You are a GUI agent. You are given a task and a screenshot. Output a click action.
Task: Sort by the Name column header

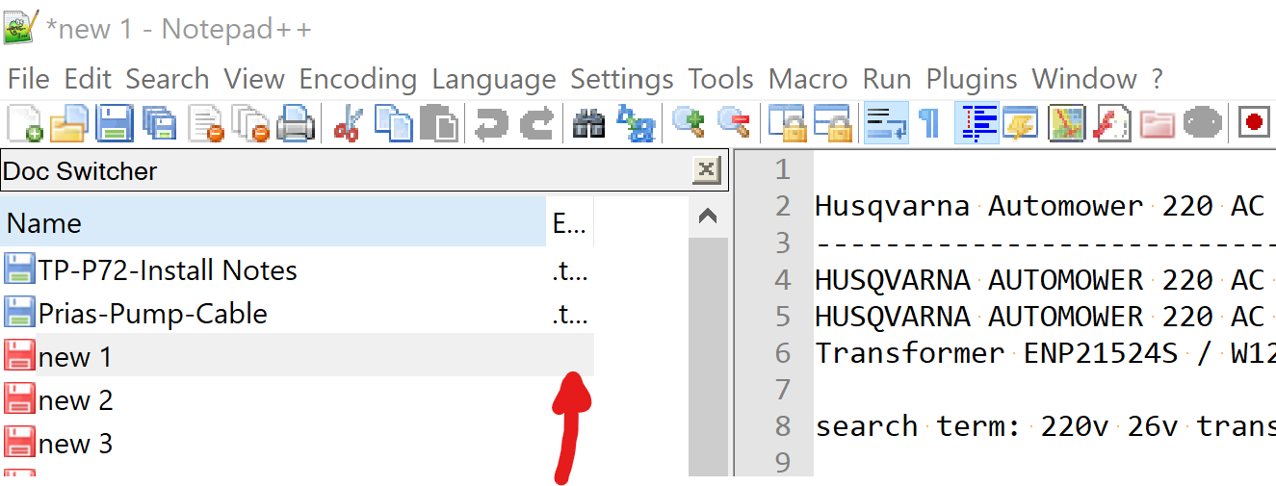click(273, 223)
